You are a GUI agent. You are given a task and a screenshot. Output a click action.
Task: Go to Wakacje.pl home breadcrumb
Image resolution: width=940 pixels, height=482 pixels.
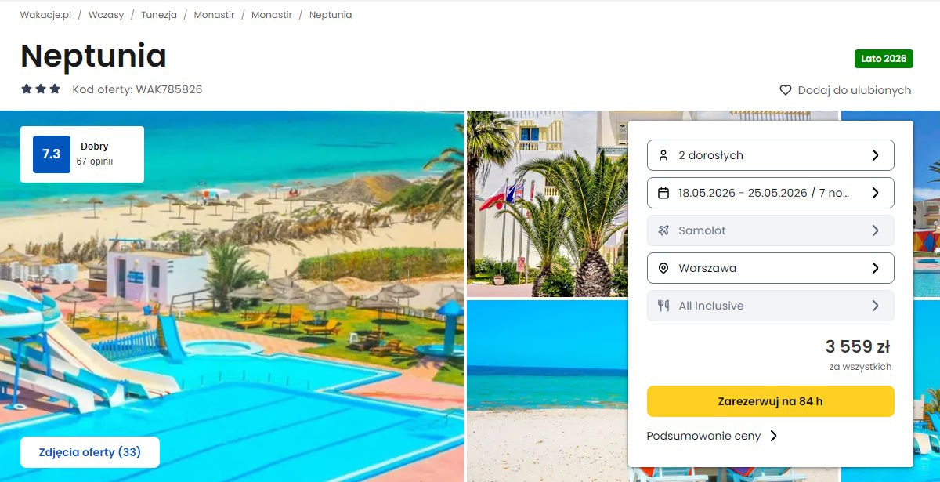click(45, 15)
